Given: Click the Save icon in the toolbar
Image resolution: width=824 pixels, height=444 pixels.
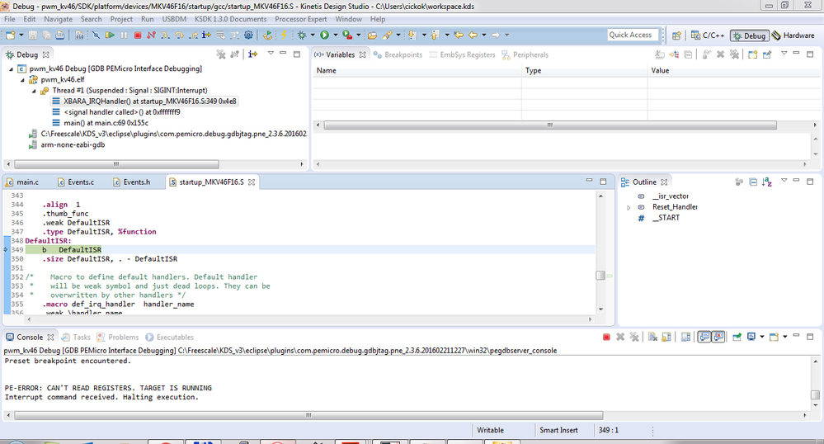Looking at the screenshot, I should pyautogui.click(x=33, y=35).
